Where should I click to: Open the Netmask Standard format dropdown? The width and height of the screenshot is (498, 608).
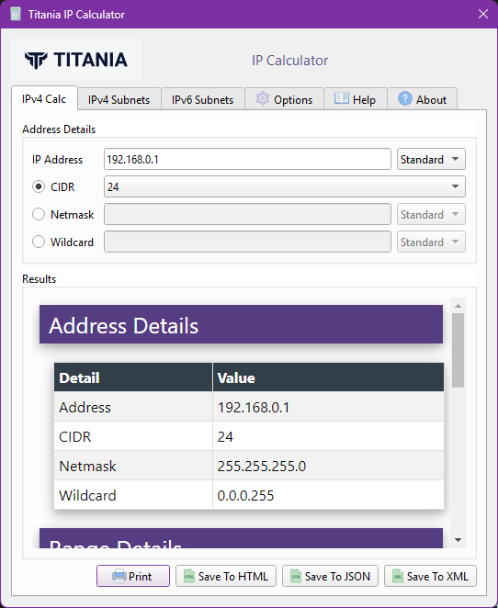click(x=431, y=214)
